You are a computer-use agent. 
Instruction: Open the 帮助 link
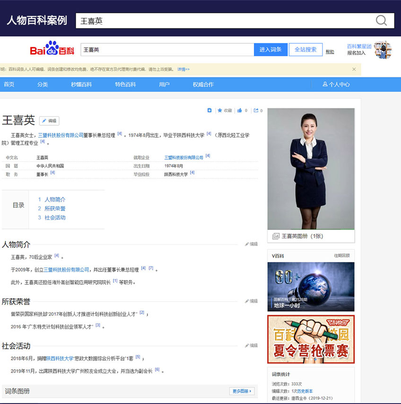coord(330,52)
